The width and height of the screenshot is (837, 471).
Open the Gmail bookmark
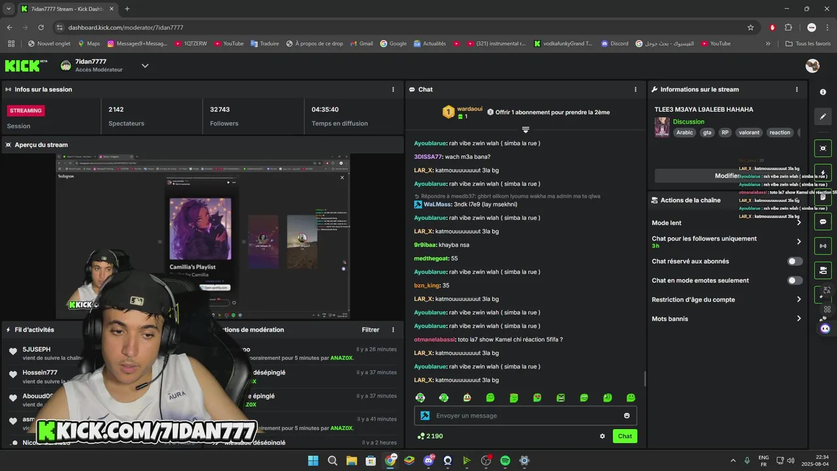pyautogui.click(x=362, y=44)
